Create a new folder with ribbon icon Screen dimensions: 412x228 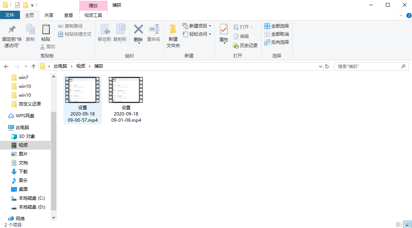click(x=173, y=29)
